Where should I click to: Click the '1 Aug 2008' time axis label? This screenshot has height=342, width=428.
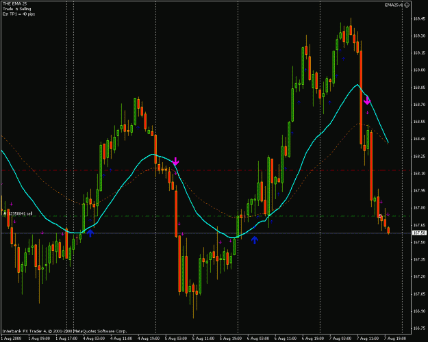11,339
